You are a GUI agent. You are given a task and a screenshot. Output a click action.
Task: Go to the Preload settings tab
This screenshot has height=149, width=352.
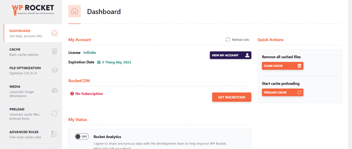coord(24,114)
